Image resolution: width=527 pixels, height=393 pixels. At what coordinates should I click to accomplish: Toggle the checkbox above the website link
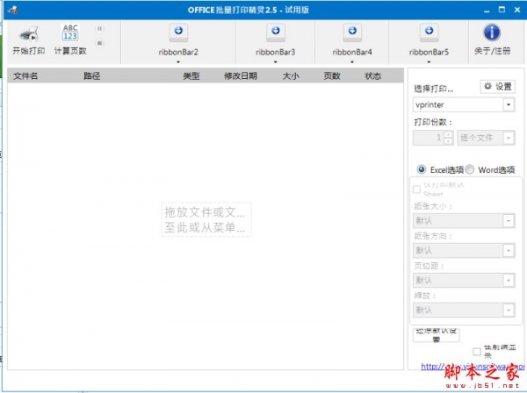click(x=477, y=352)
